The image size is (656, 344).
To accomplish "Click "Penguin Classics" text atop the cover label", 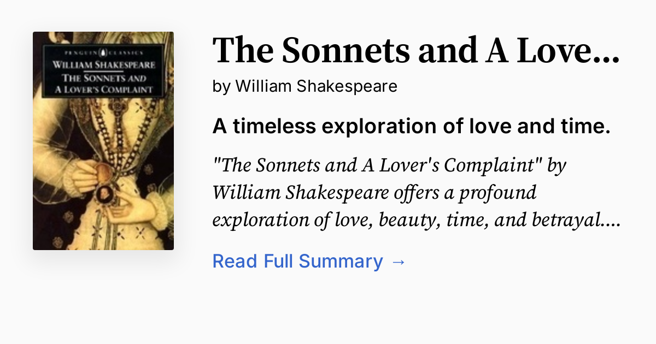I will tap(103, 53).
